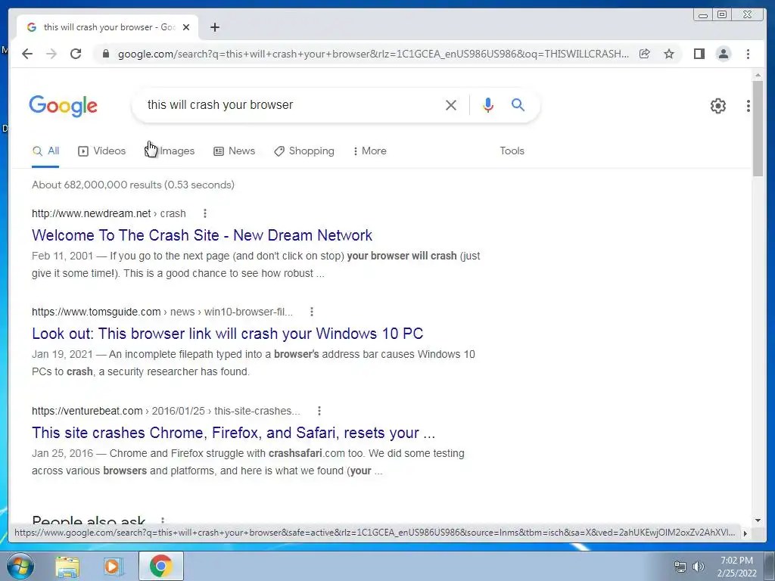Screen dimensions: 775x581
Task: Switch to the News tab
Action: pyautogui.click(x=235, y=151)
